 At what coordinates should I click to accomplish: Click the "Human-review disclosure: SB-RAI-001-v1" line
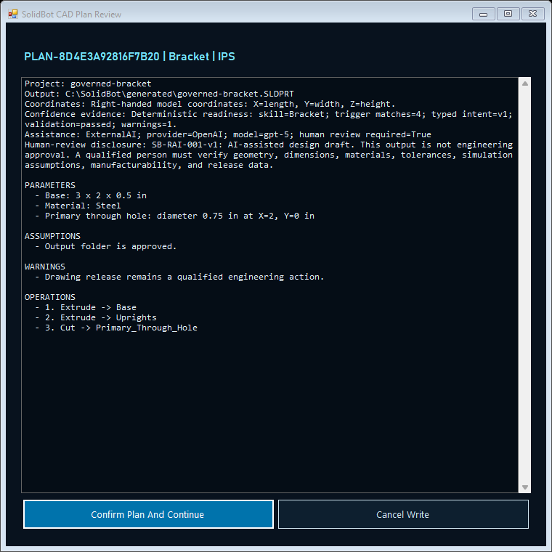tap(269, 145)
